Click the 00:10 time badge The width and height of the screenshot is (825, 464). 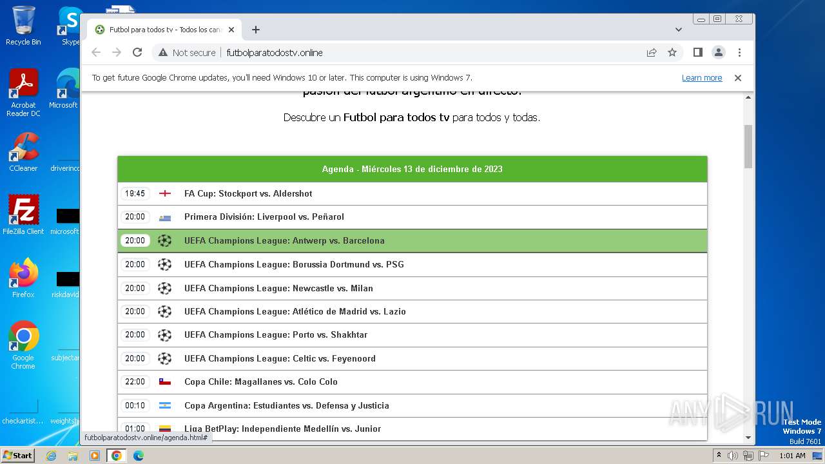coord(135,405)
